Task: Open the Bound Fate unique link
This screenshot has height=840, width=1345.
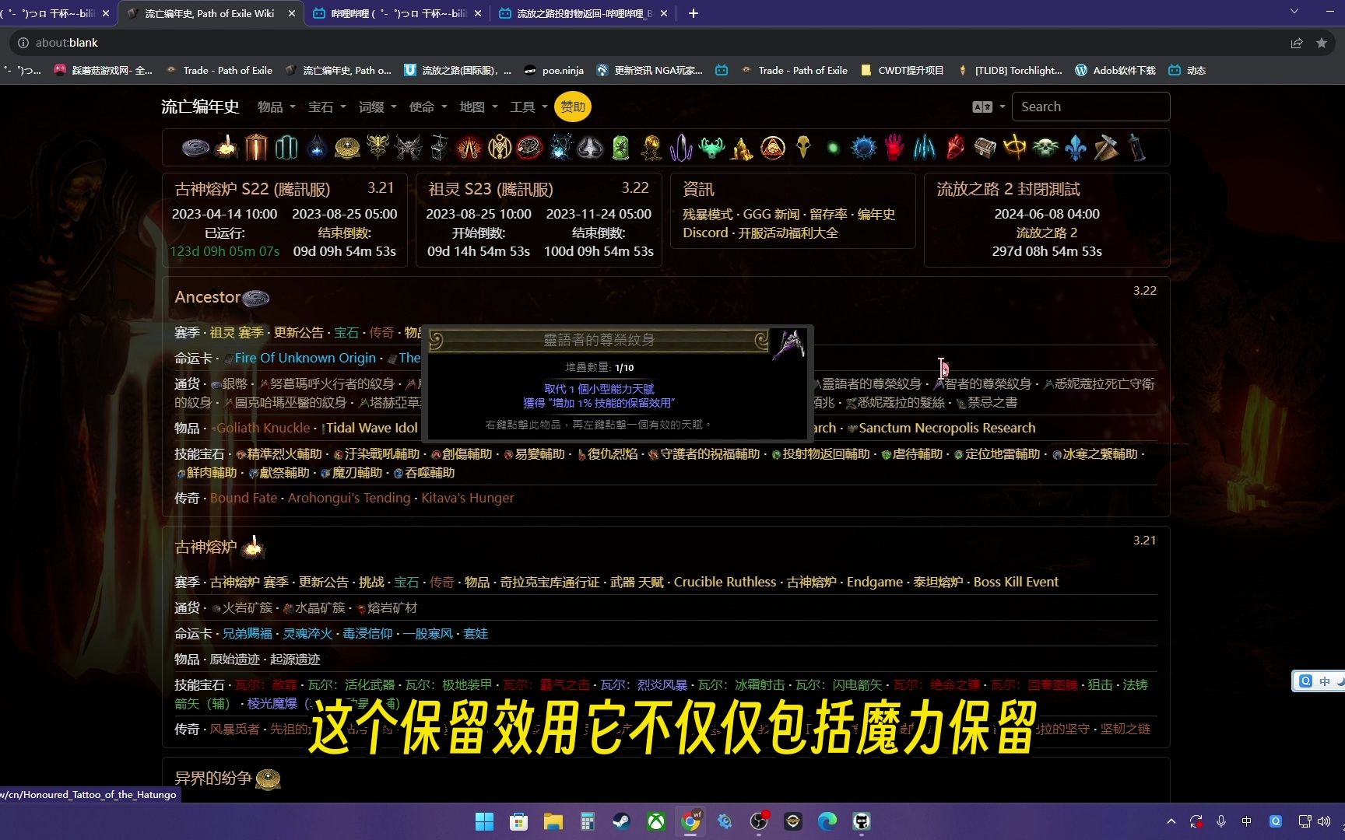Action: [244, 498]
